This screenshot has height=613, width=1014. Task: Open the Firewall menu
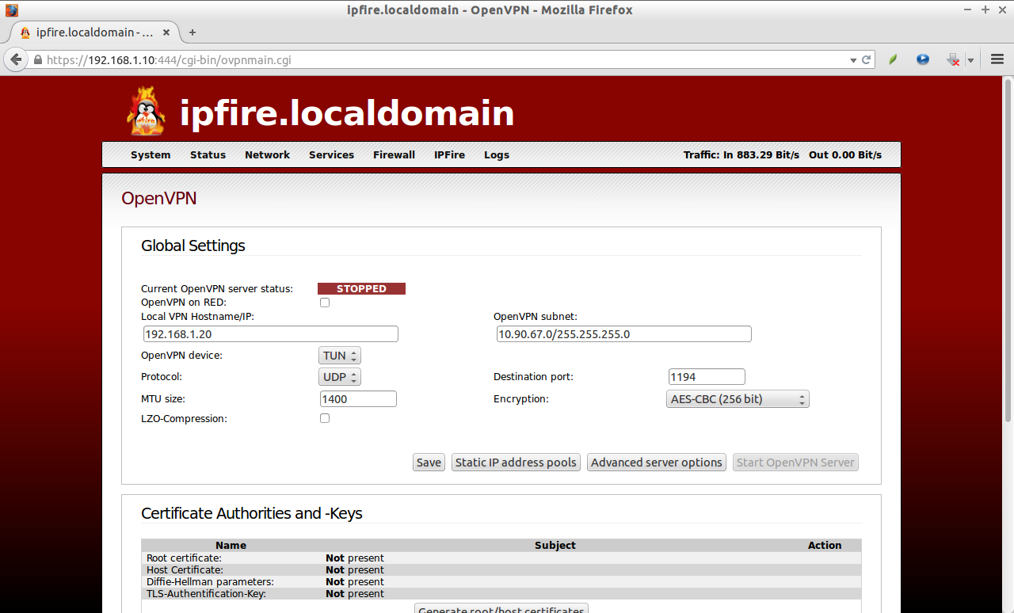(x=394, y=155)
